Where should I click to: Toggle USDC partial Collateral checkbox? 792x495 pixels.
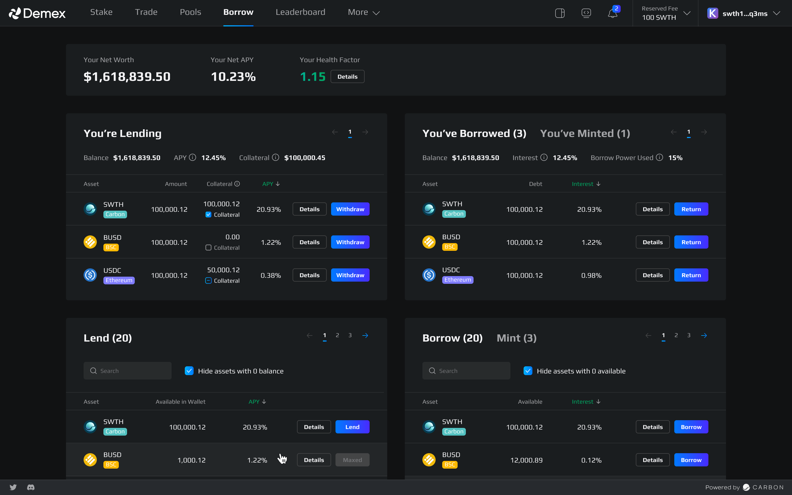[x=208, y=280]
